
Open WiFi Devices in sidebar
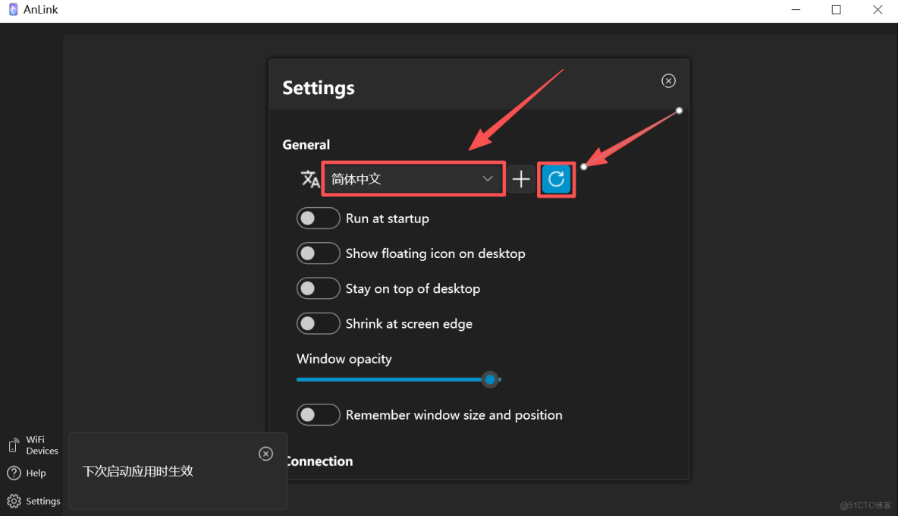[x=33, y=445]
